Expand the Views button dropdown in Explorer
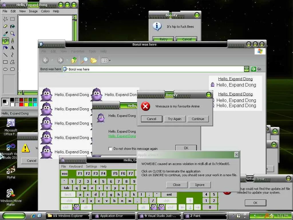 (110, 60)
